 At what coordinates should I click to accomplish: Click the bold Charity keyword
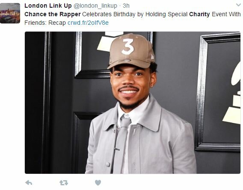coord(199,14)
